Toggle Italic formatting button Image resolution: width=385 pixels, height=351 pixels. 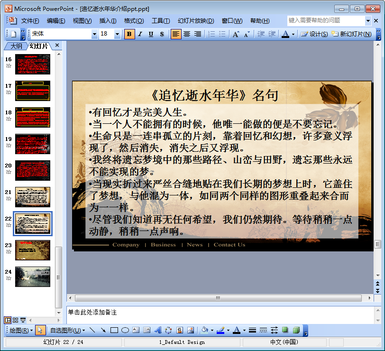click(x=140, y=34)
